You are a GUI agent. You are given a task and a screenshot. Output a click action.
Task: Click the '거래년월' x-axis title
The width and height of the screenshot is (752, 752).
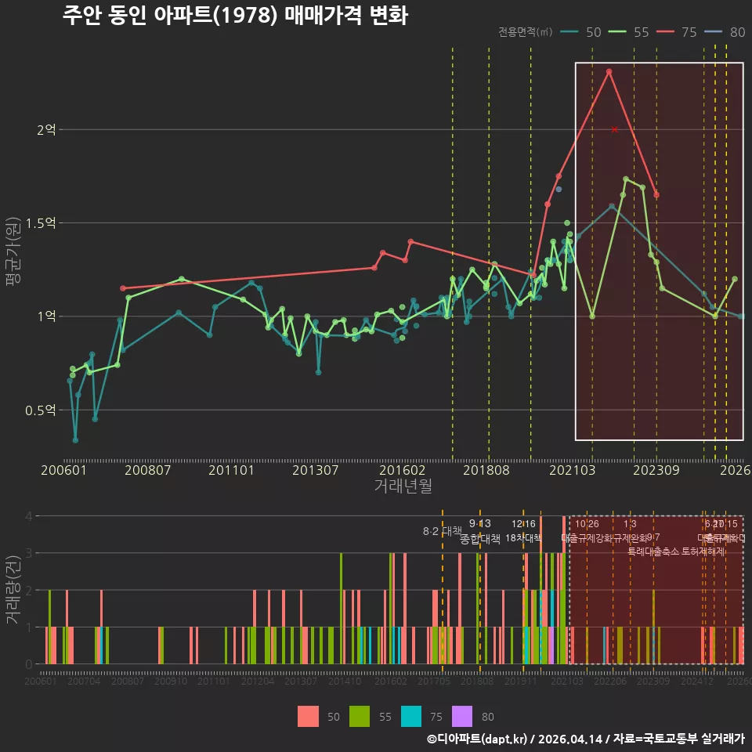(x=403, y=486)
